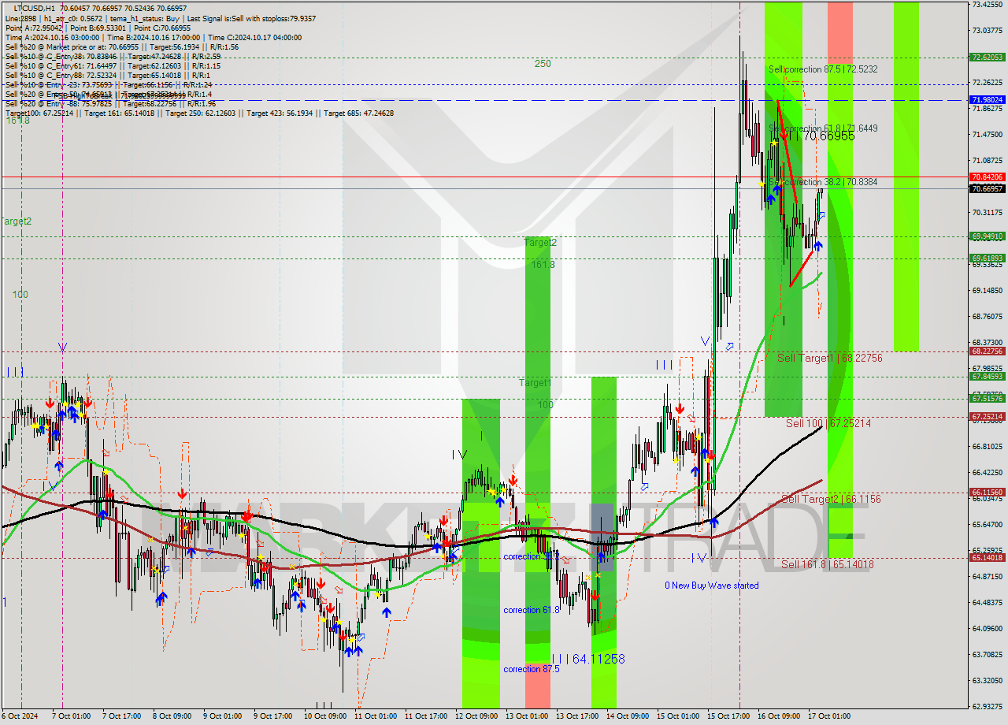
Task: Click the '9 Oct 17:00' time label
Action: tap(272, 716)
